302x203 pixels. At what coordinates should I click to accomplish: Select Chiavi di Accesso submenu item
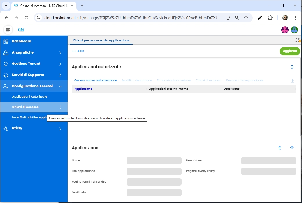[34, 107]
